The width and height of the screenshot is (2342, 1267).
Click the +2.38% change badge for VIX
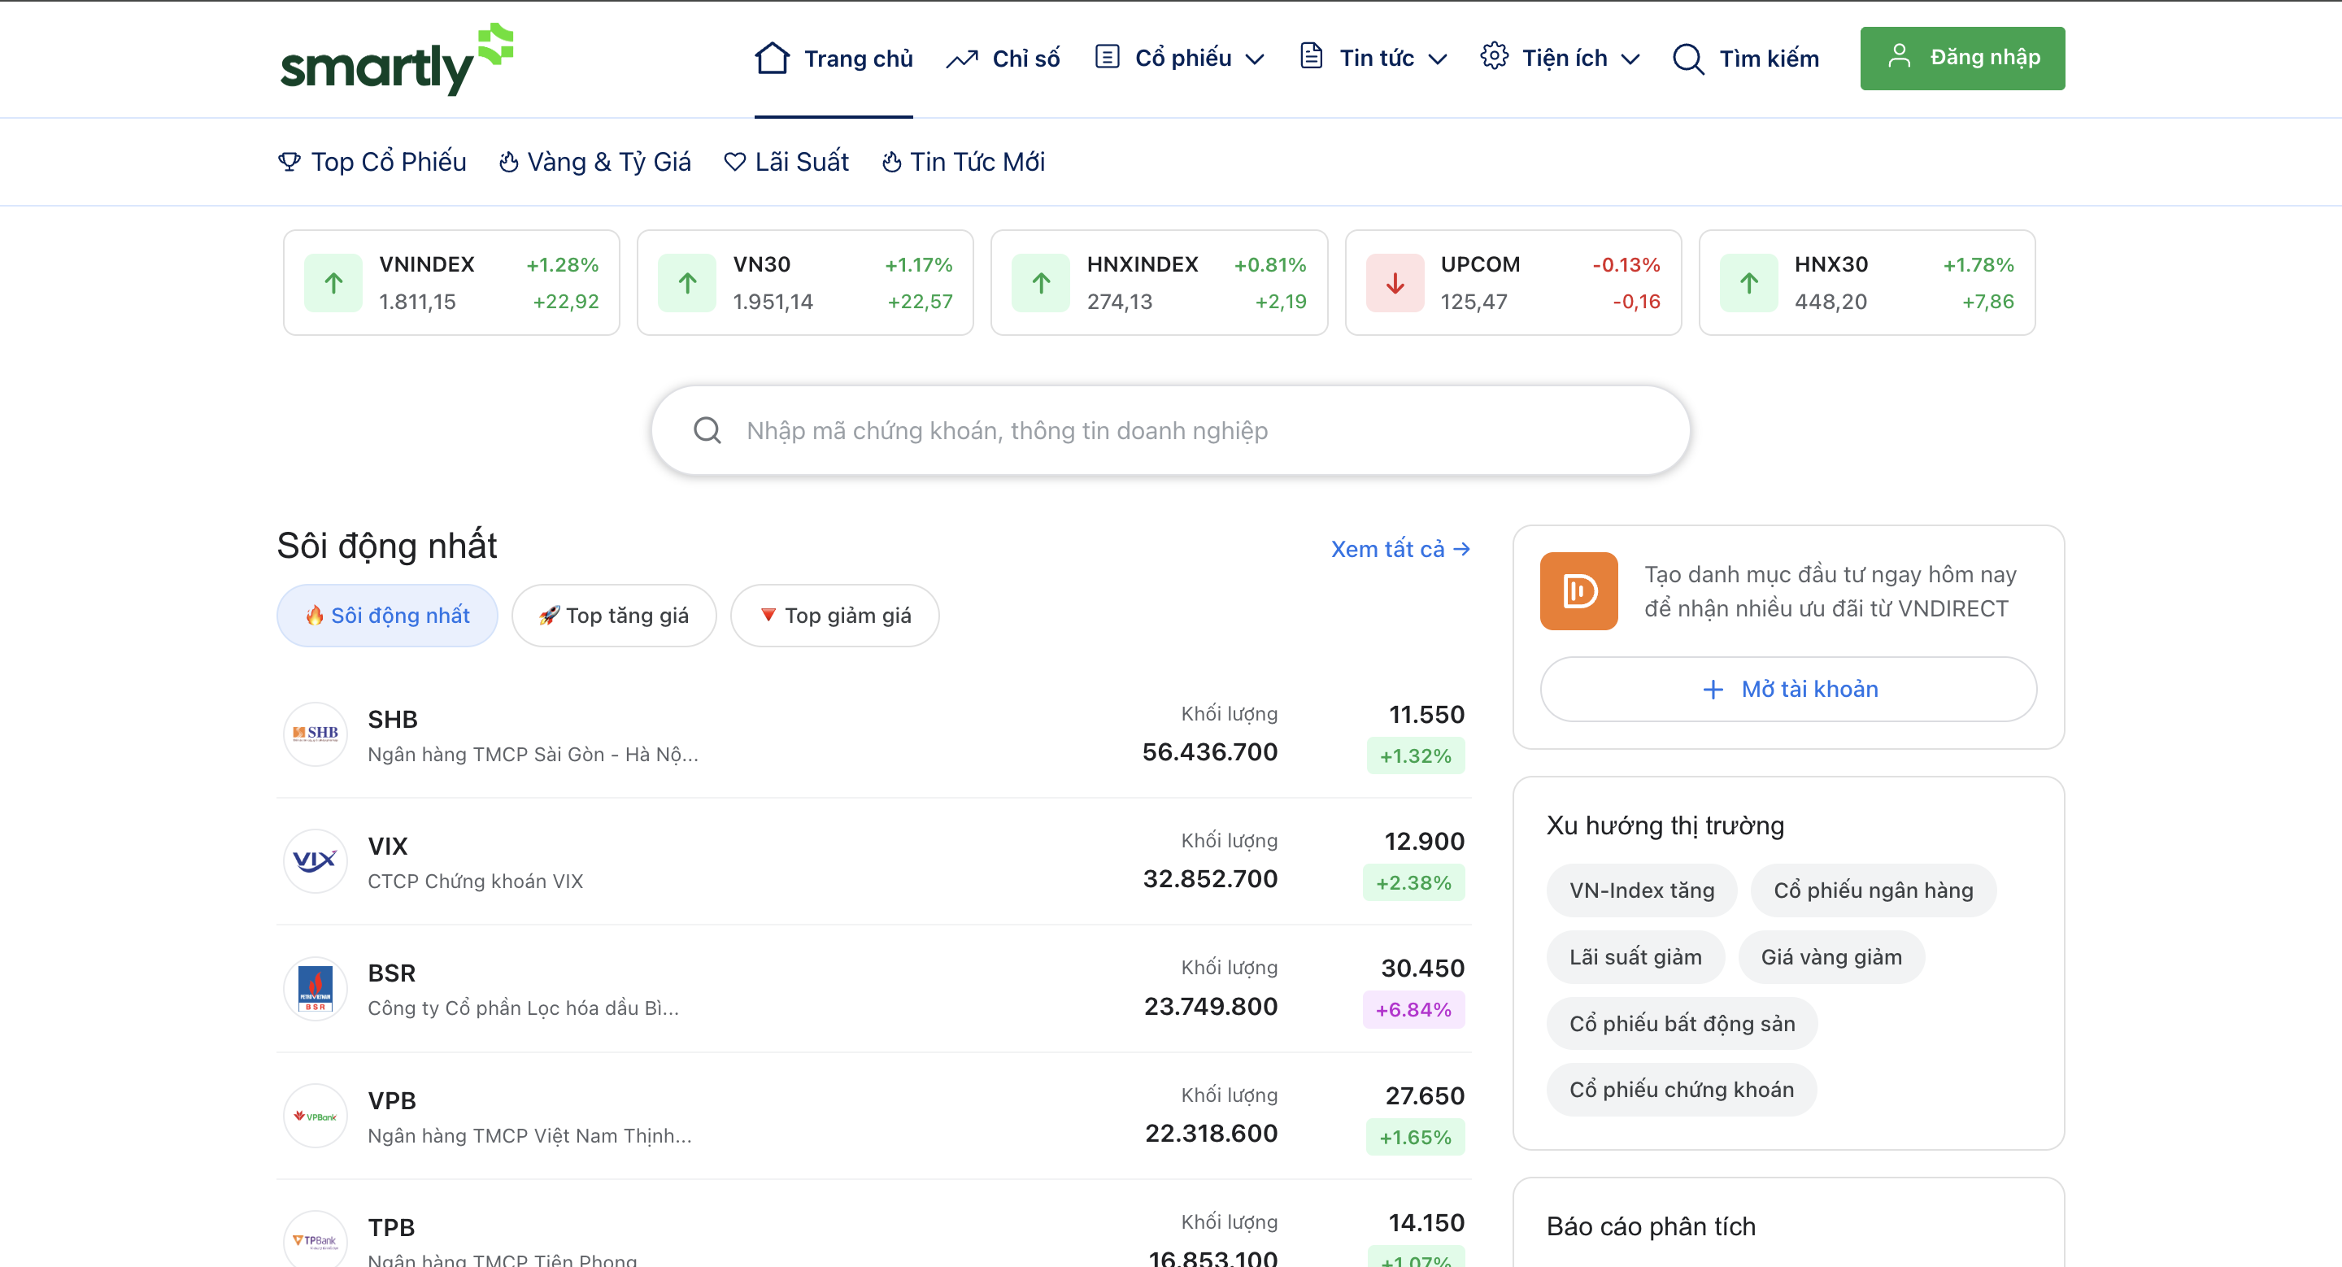click(1414, 882)
